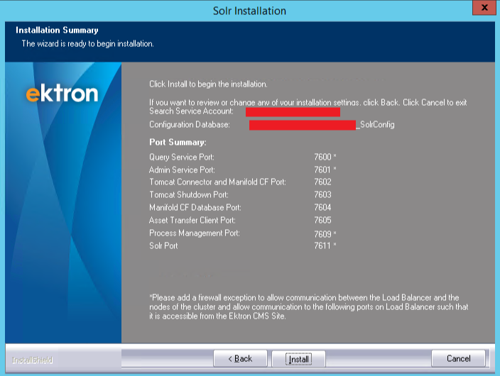Click 'Click Install to begin the installation' text

208,84
